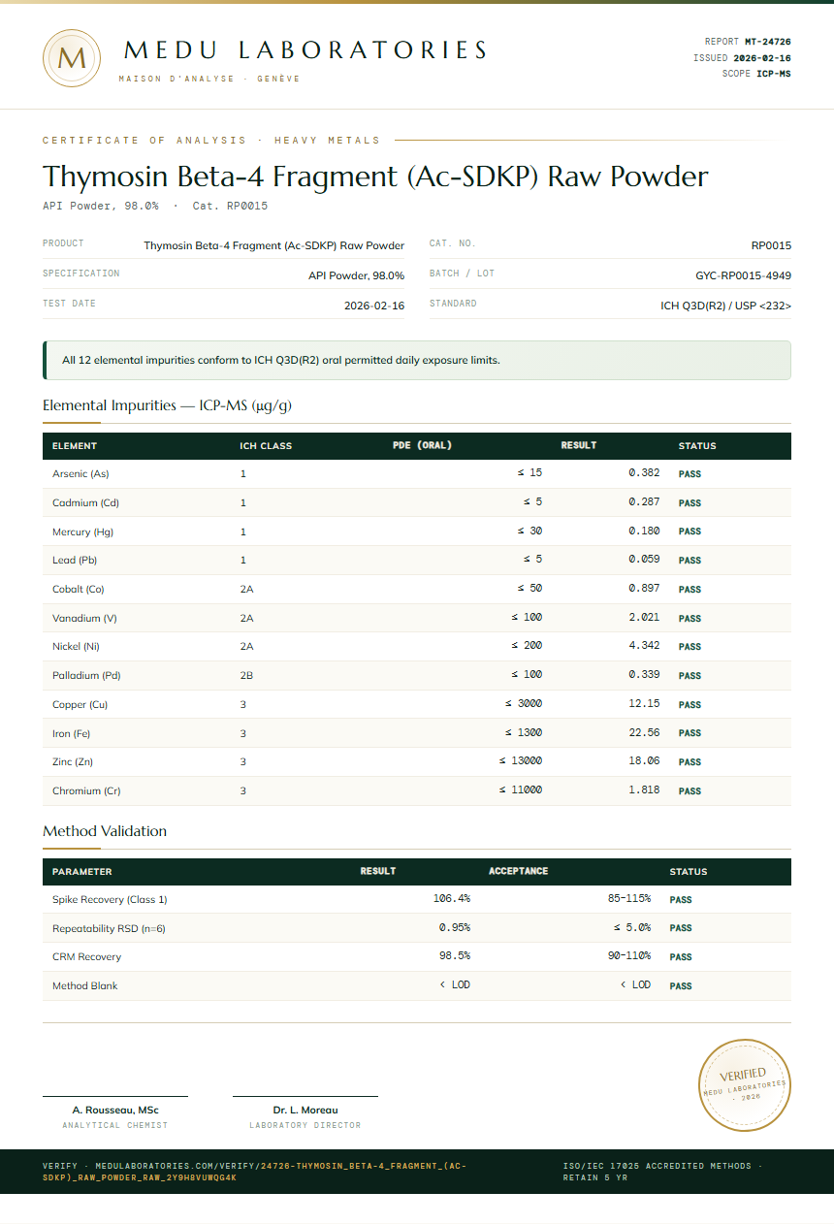Select the Nickel (Ni) row label

(x=76, y=647)
